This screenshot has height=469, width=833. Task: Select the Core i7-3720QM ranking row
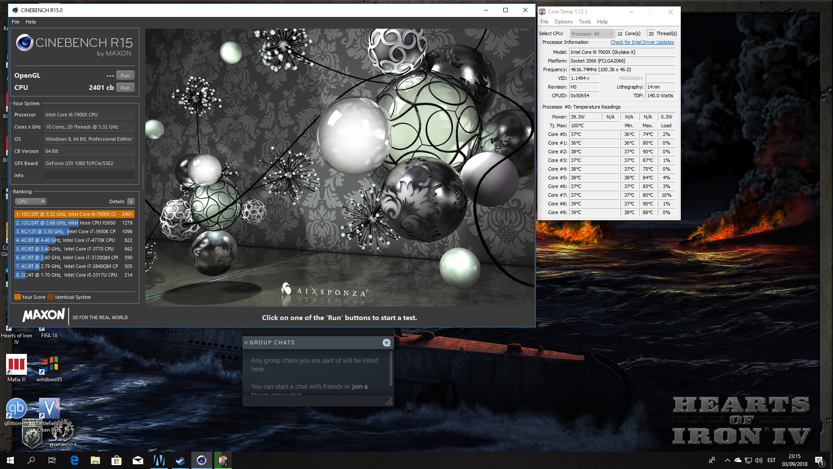coord(74,258)
